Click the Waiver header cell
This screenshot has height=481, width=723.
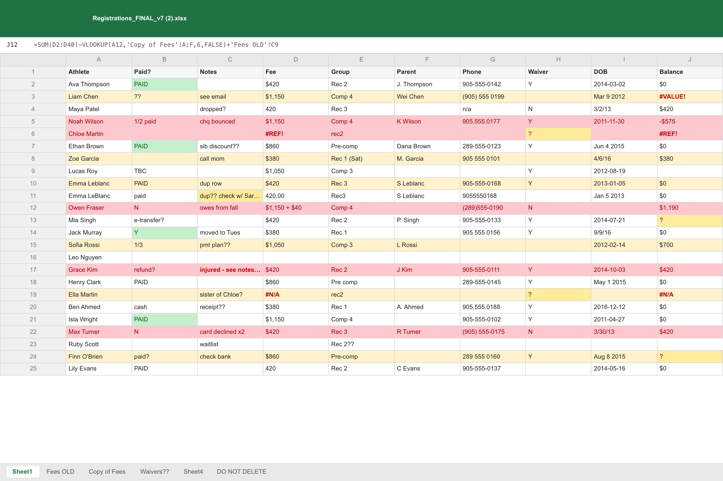tap(558, 72)
